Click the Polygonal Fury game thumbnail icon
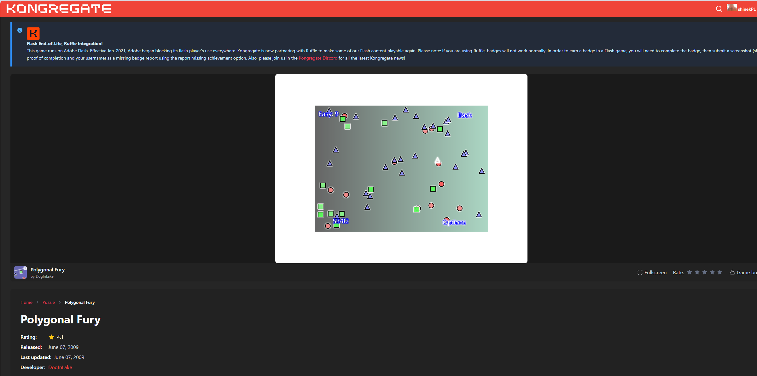This screenshot has width=757, height=376. point(20,272)
